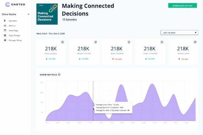Show info for Show Metrics heading
This screenshot has width=203, height=135.
pos(59,74)
